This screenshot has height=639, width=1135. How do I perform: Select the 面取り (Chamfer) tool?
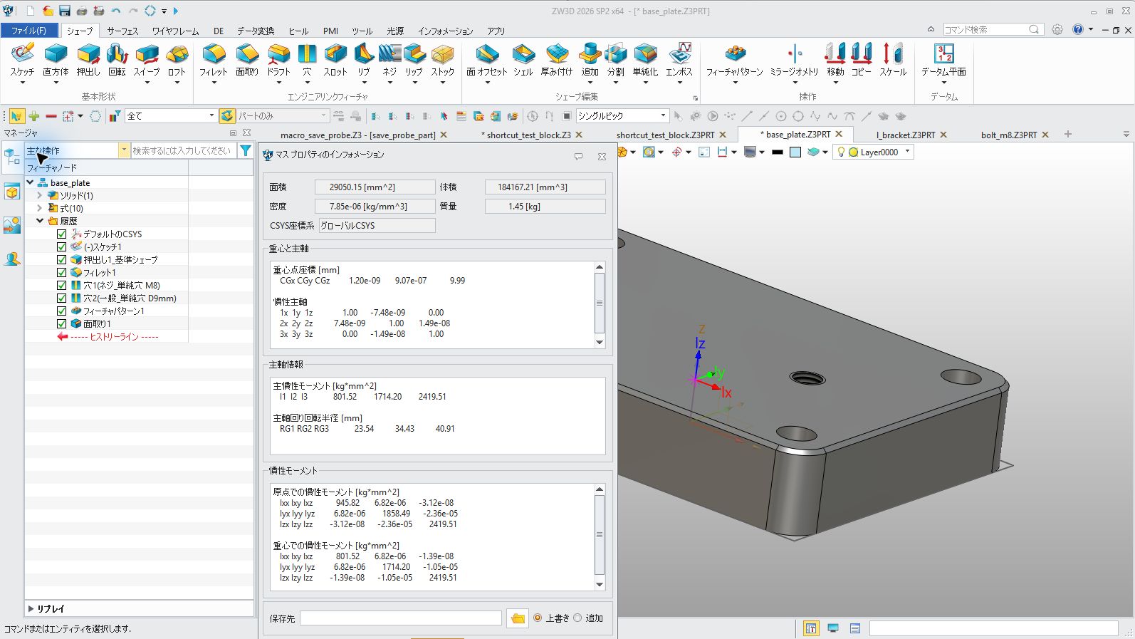[x=247, y=60]
